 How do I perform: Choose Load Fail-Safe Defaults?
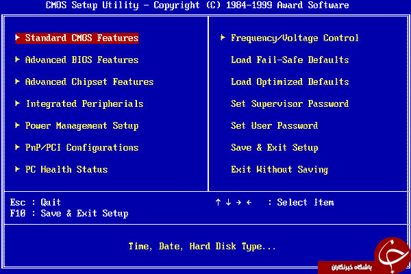point(290,60)
